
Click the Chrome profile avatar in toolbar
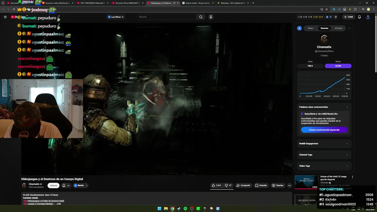point(368,9)
